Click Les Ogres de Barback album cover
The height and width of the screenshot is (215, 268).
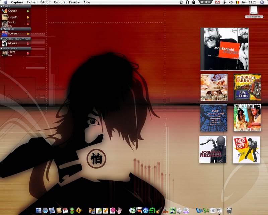pyautogui.click(x=247, y=87)
